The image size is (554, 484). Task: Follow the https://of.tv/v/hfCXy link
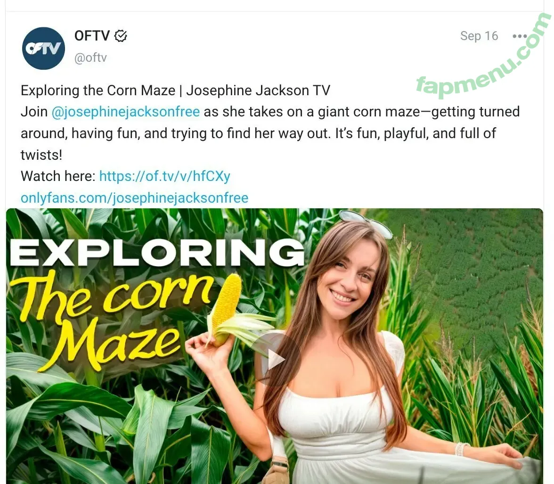[165, 176]
